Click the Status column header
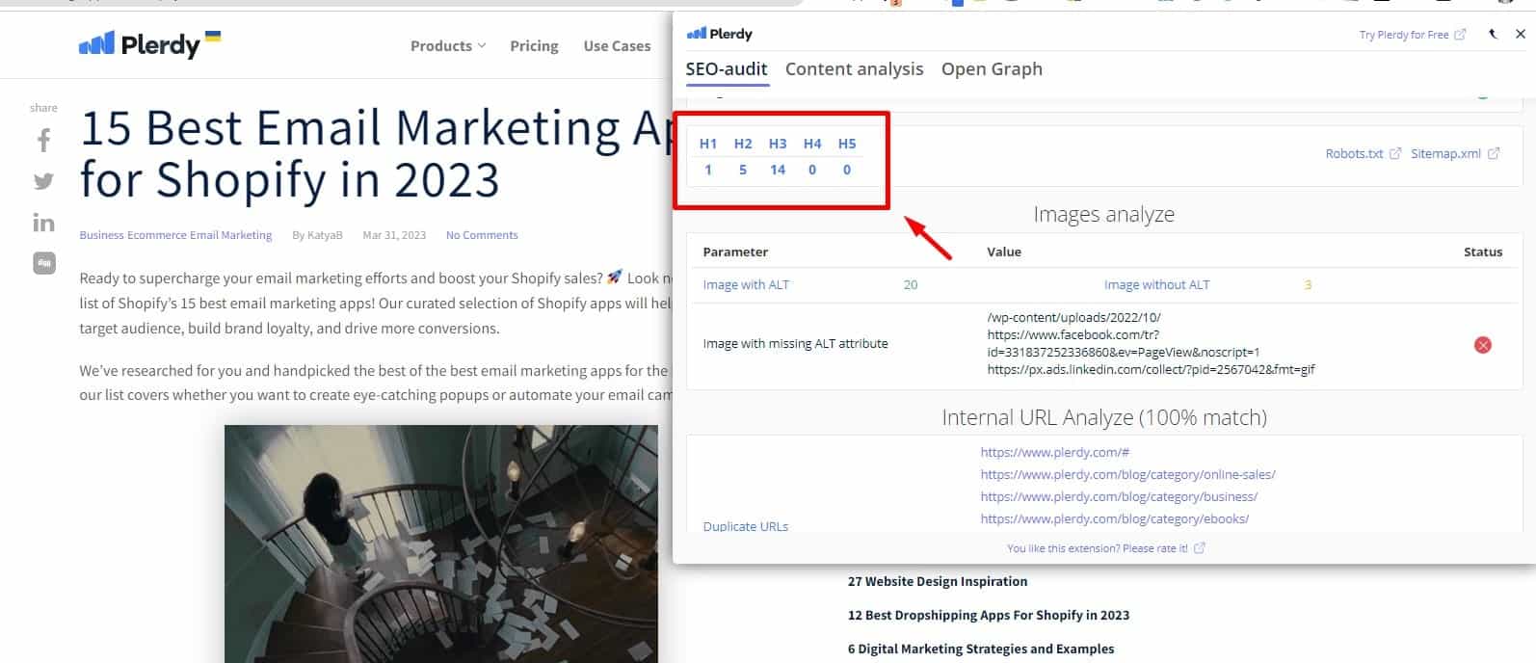 click(x=1483, y=252)
